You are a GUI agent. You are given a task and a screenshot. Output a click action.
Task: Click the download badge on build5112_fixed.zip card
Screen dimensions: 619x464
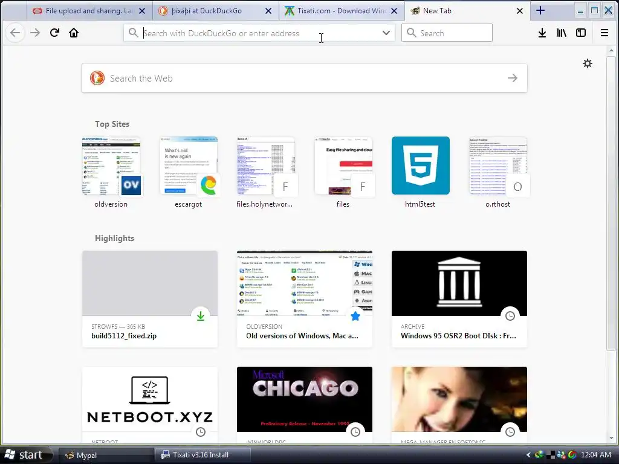coord(201,315)
